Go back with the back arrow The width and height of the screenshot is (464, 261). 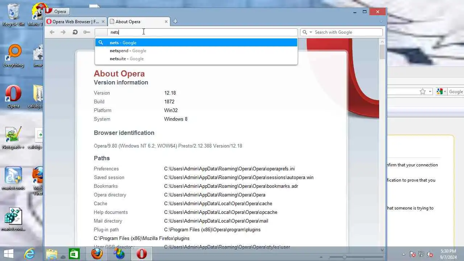pyautogui.click(x=52, y=32)
